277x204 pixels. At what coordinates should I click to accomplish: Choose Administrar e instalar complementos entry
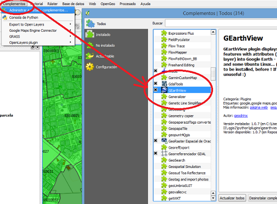38,10
